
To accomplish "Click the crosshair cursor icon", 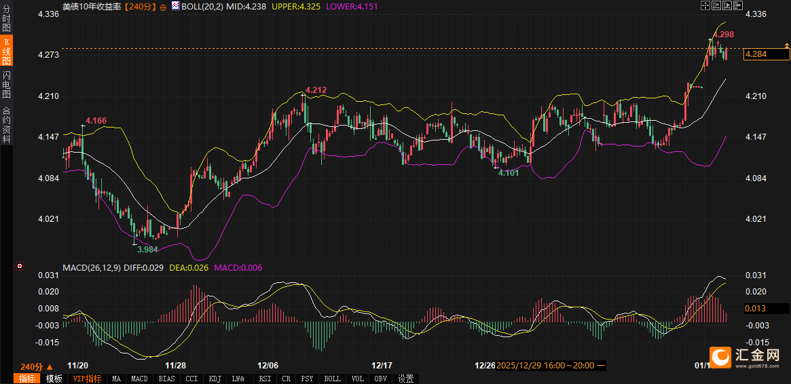I will pyautogui.click(x=704, y=6).
